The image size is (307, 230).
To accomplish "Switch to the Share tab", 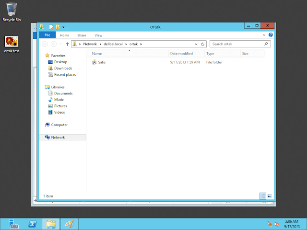I will pos(82,35).
